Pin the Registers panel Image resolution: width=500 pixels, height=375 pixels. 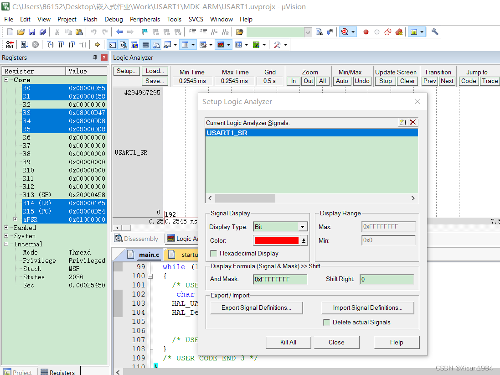point(95,57)
